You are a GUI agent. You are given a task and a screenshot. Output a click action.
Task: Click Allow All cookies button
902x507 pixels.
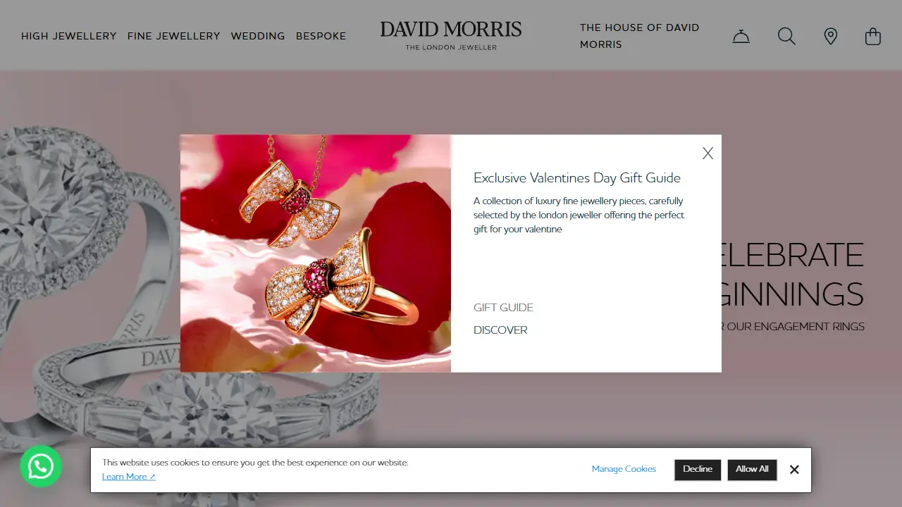pyautogui.click(x=752, y=470)
